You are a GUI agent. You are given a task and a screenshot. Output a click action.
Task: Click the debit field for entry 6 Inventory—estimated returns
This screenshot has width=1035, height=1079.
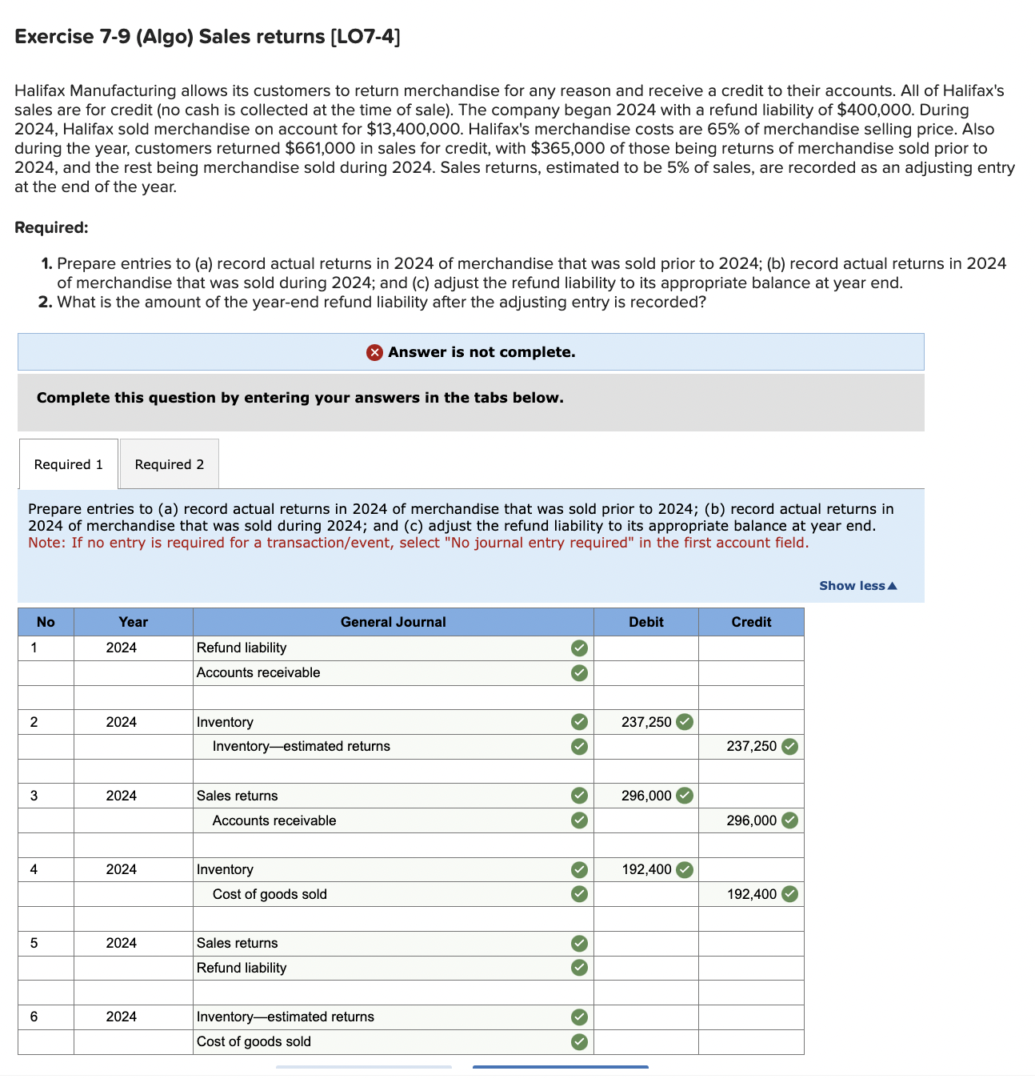(x=645, y=1017)
